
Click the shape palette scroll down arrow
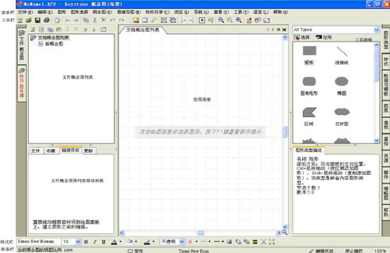coord(377,140)
